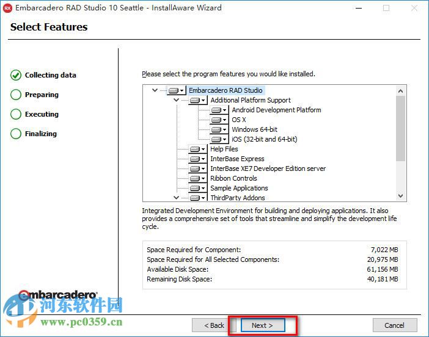Viewport: 429px width, 337px height.
Task: Cancel the installation wizard
Action: coord(395,325)
